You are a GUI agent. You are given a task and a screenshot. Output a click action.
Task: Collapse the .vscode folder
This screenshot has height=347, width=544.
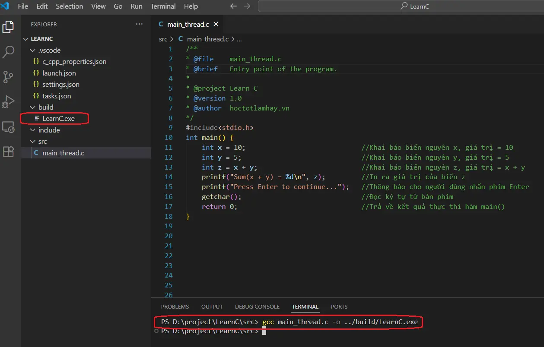click(33, 50)
